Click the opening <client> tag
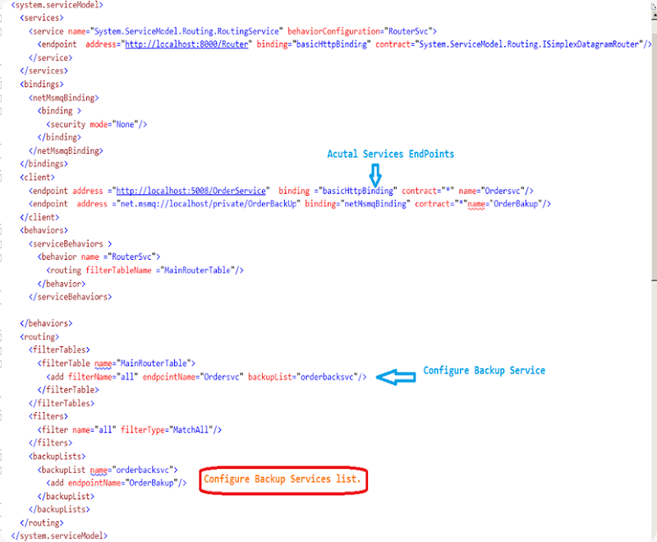Screen dimensions: 657x542 coord(37,178)
